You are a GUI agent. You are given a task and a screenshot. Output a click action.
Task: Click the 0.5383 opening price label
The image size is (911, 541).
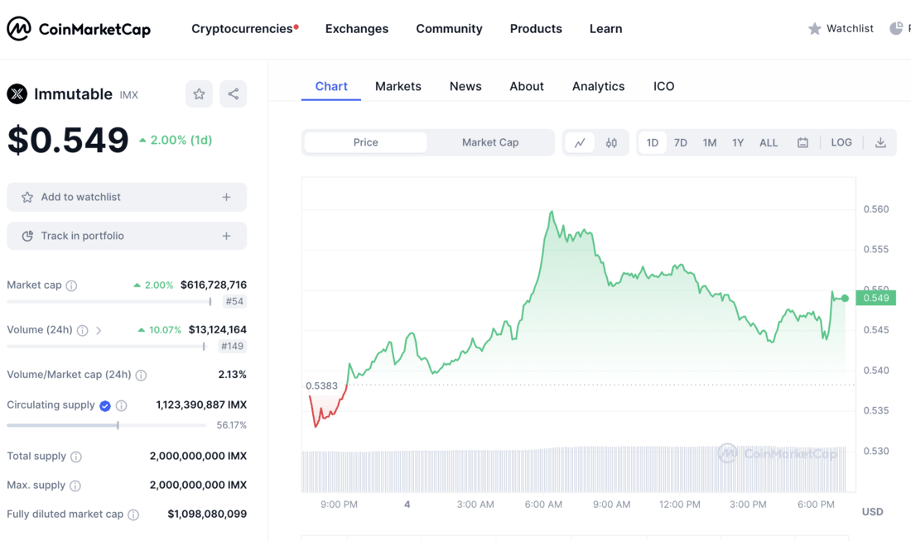[x=321, y=385]
